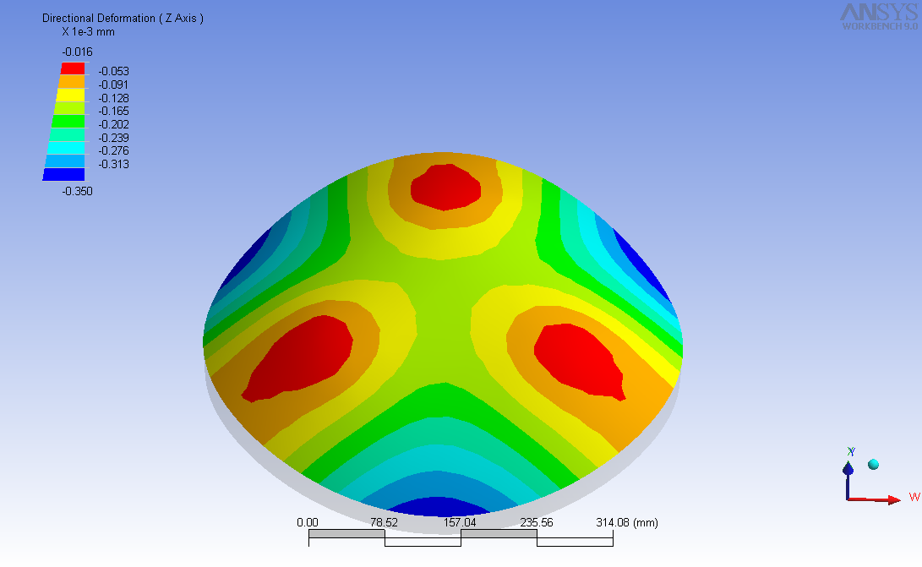Click the yellow-green legend color band
The height and width of the screenshot is (567, 922).
[69, 108]
